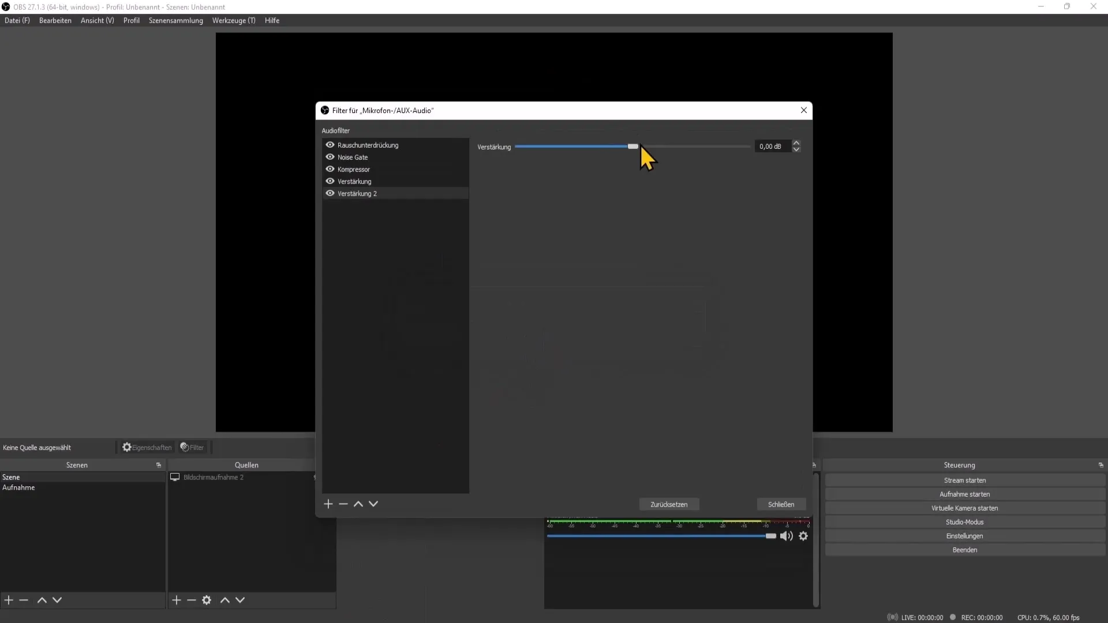
Task: Click the REC status indicator dot
Action: [953, 617]
